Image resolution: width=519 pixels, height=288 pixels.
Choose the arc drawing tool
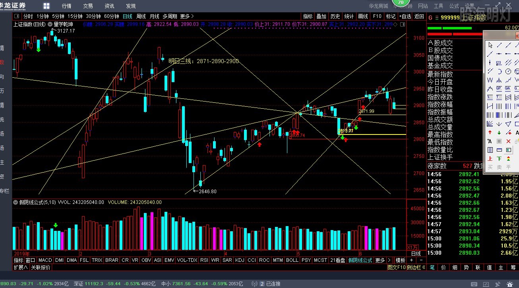click(x=499, y=71)
